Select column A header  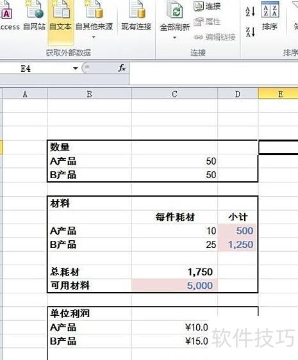pyautogui.click(x=25, y=94)
